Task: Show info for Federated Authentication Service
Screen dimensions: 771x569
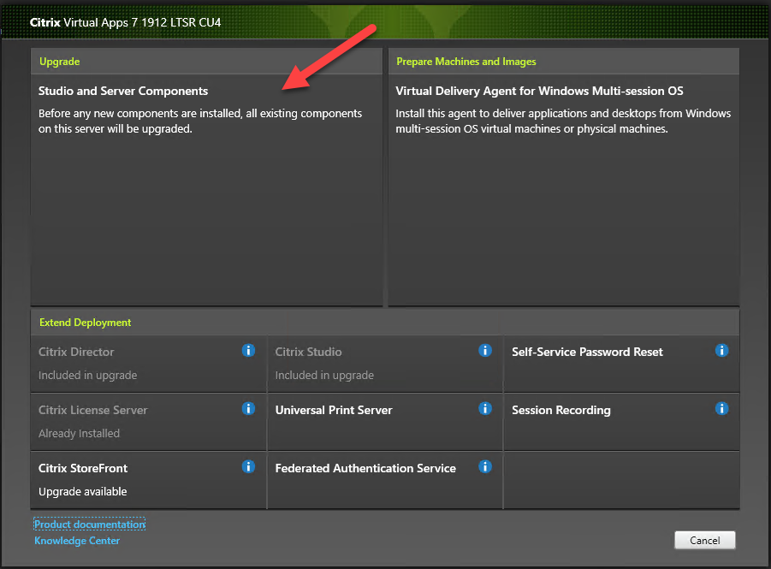Action: tap(485, 466)
